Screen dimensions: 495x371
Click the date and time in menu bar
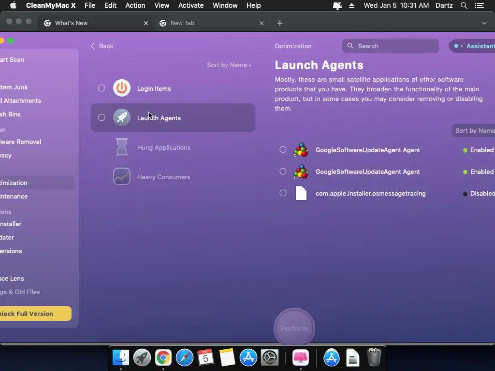[x=396, y=5]
